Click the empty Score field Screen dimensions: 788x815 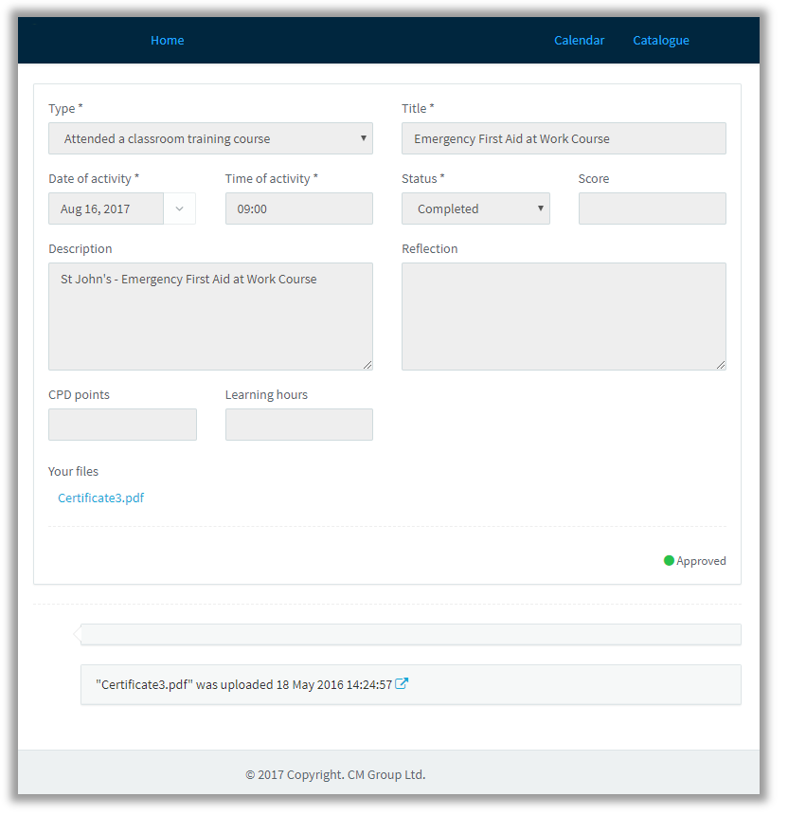(x=653, y=208)
